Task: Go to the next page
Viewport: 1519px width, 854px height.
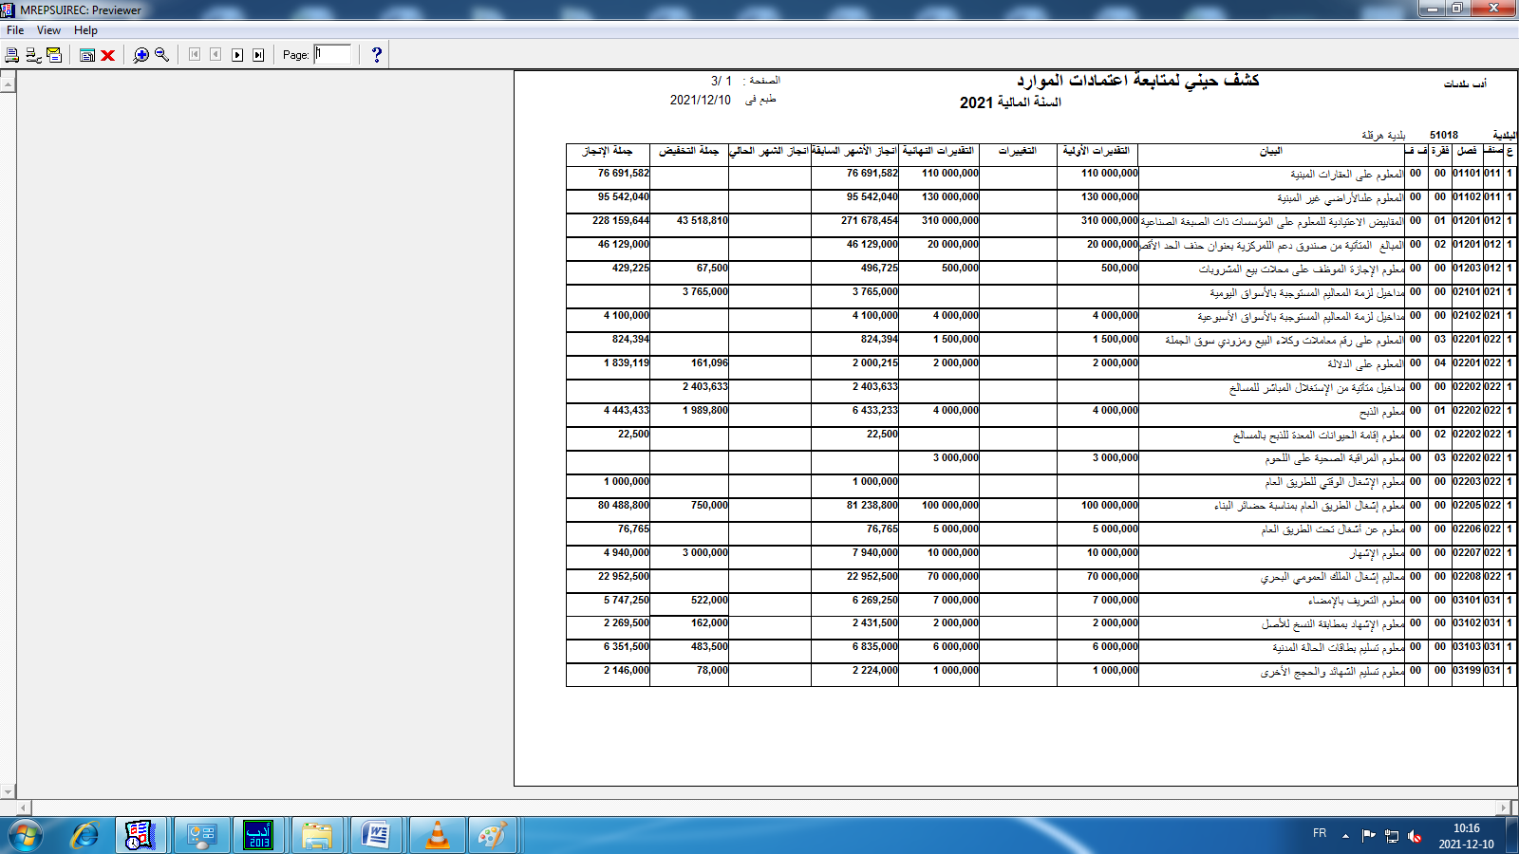Action: coord(237,55)
